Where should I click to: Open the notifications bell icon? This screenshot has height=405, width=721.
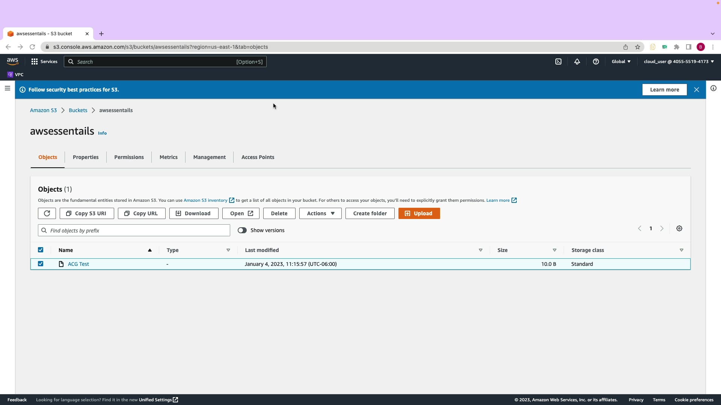[577, 61]
